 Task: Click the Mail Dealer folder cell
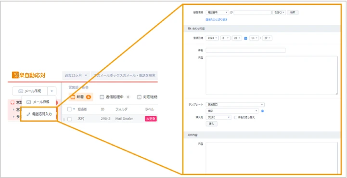click(124, 119)
